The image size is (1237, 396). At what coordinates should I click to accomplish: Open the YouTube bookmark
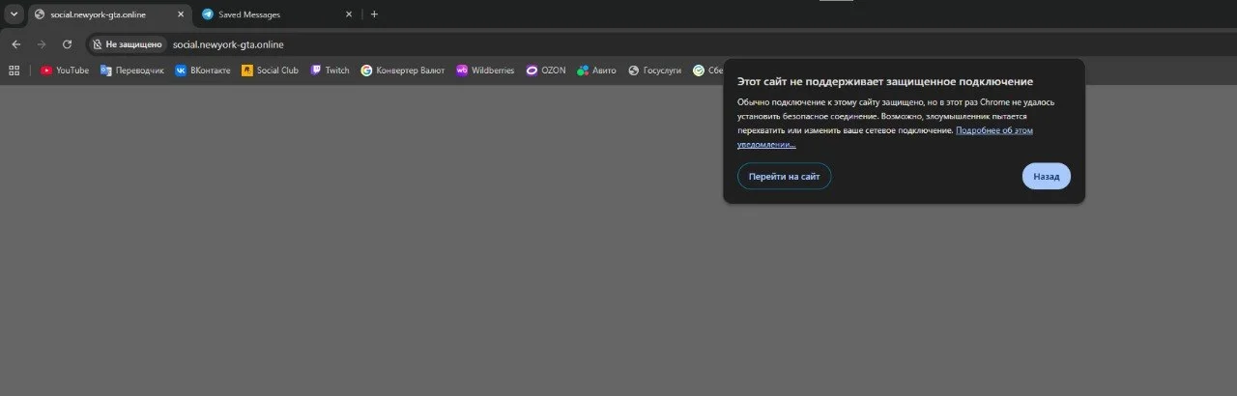coord(65,71)
